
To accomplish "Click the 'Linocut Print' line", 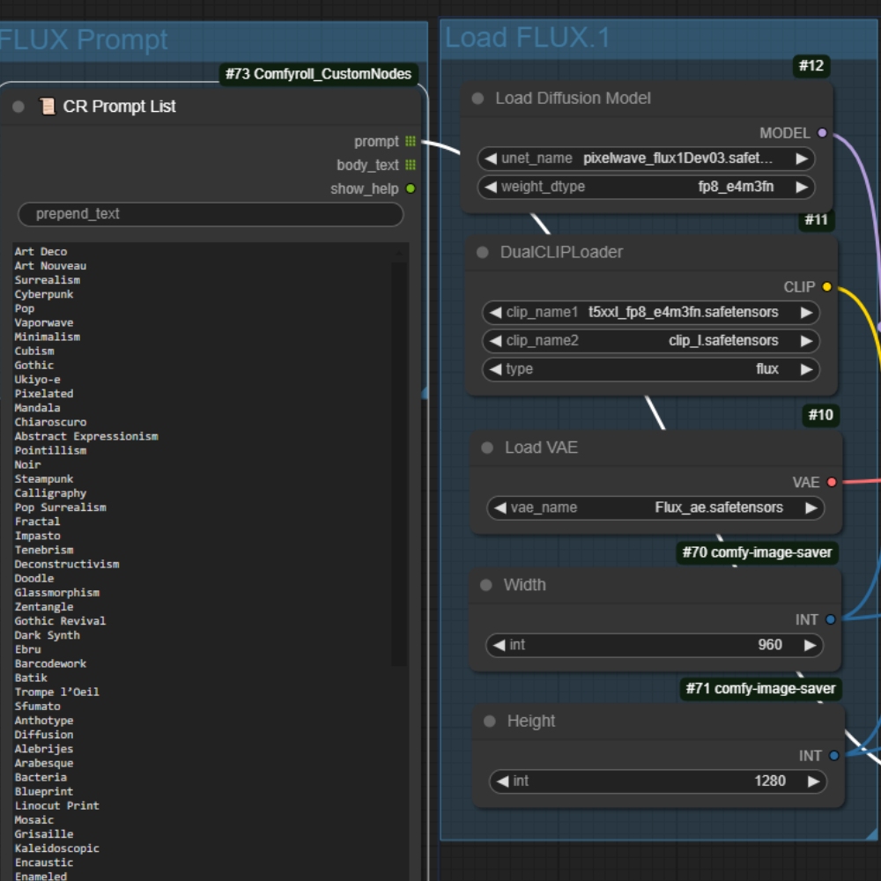I will click(56, 806).
